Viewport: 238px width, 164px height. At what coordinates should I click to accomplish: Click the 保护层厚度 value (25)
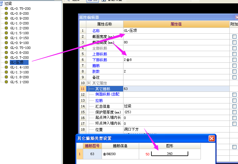pos(176,112)
